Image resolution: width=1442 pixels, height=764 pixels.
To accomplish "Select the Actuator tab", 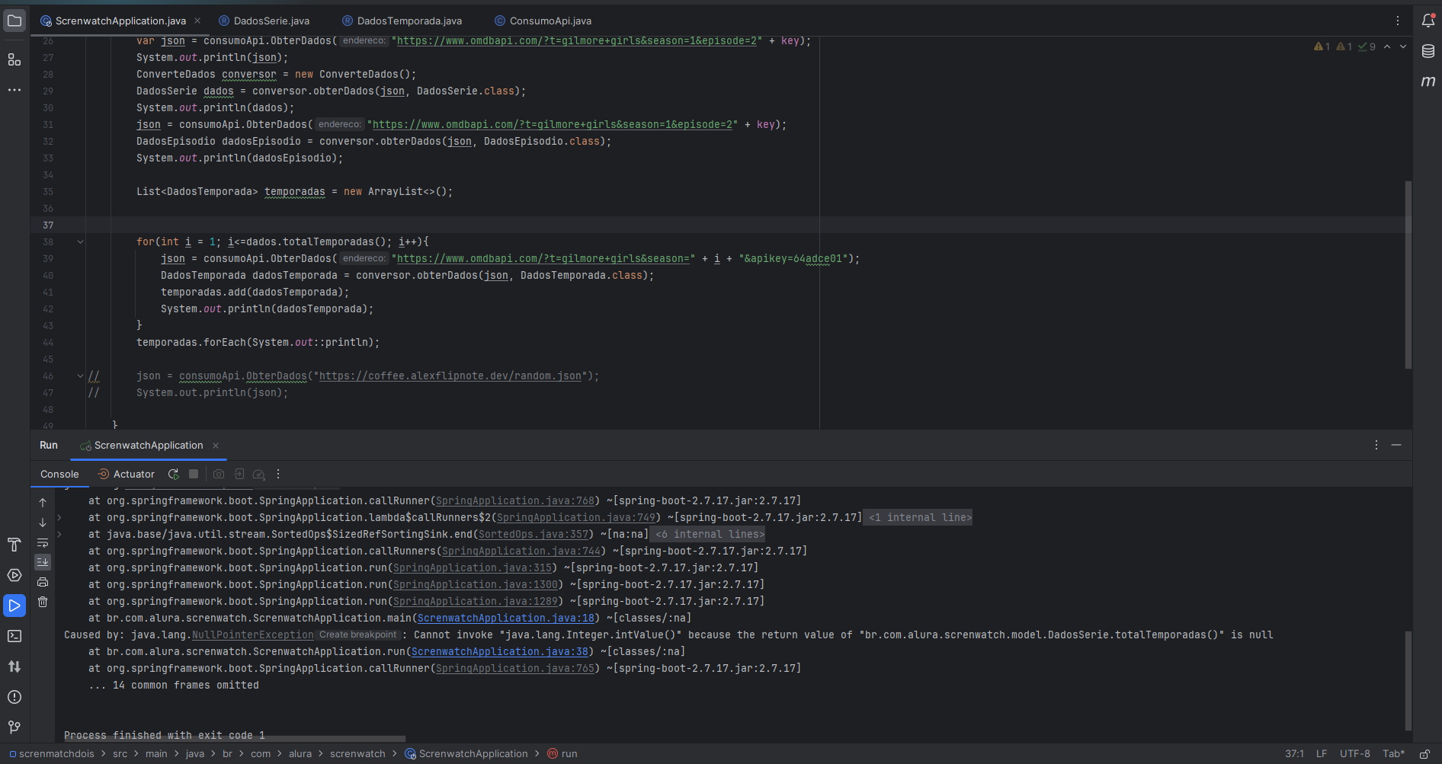I will (x=127, y=474).
